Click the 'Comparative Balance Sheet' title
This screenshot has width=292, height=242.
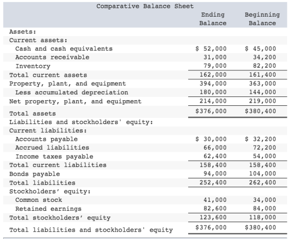coord(145,6)
